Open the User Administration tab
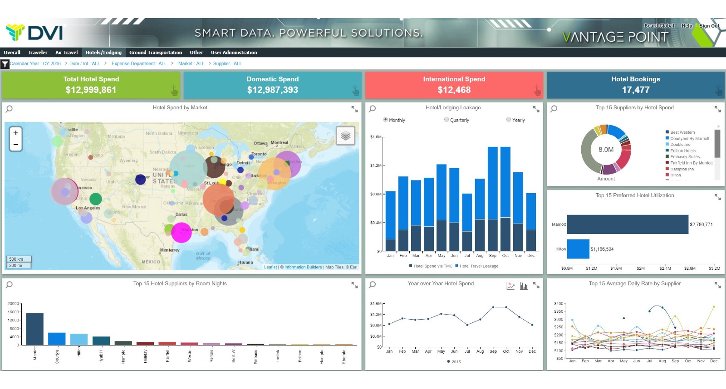The height and width of the screenshot is (389, 726). [x=234, y=53]
